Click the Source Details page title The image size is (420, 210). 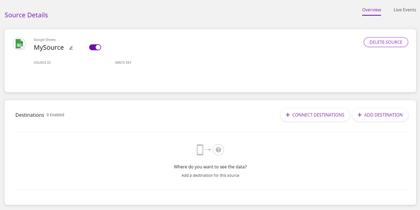[x=26, y=15]
